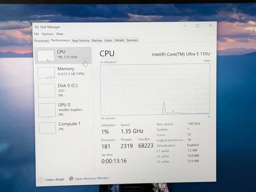Viewport: 256px width, 192px height.
Task: Click the up time value 0:00:13:16
Action: click(114, 161)
